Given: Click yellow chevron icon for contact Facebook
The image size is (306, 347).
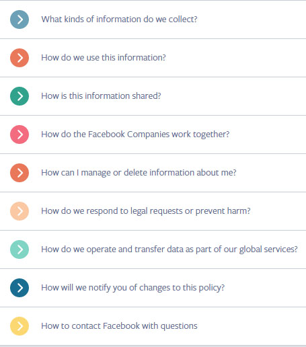Looking at the screenshot, I should (20, 326).
